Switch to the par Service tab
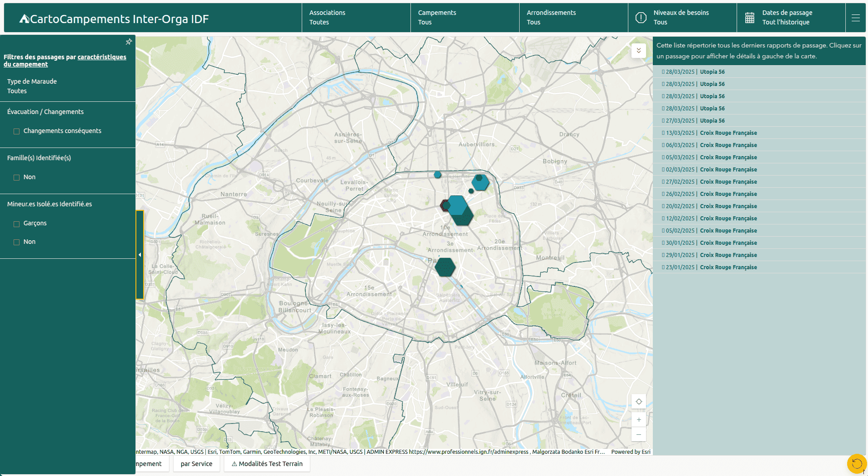The height and width of the screenshot is (476, 868). pyautogui.click(x=196, y=464)
